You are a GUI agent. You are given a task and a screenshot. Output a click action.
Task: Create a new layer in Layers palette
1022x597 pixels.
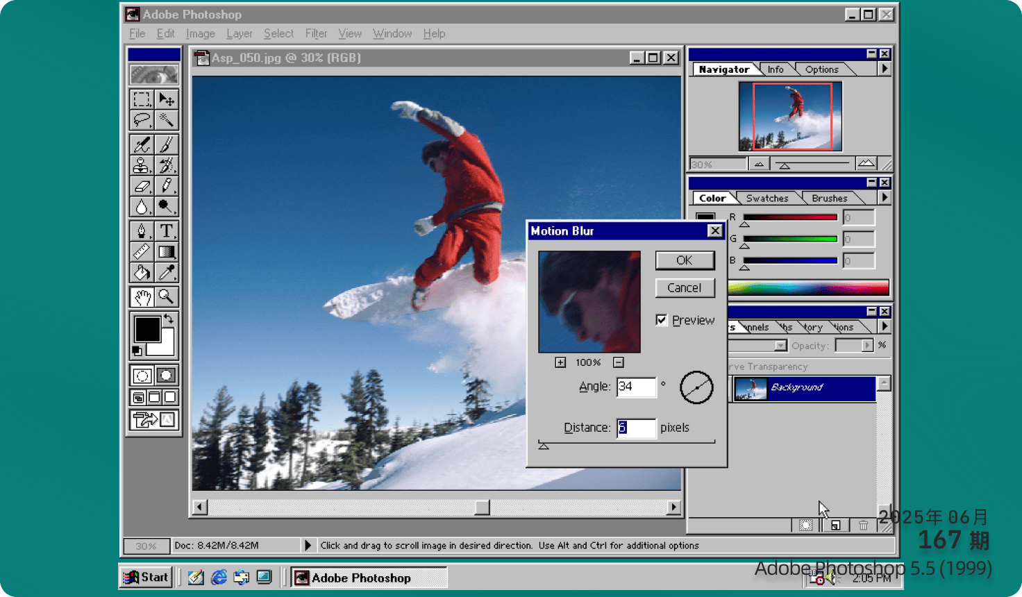click(x=835, y=525)
